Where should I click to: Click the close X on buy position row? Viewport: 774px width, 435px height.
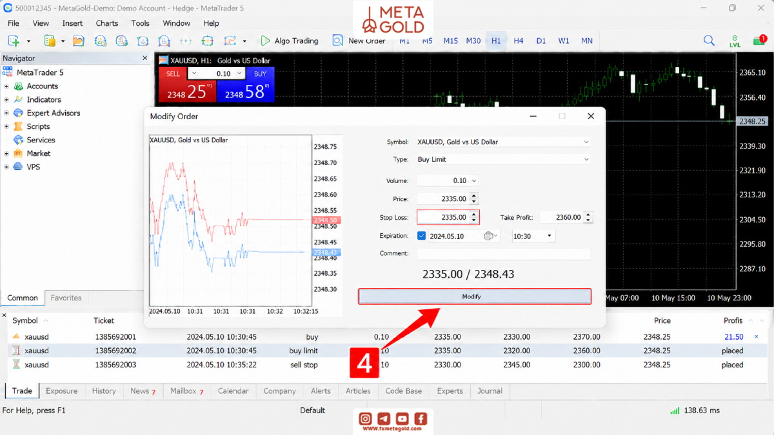pos(757,336)
